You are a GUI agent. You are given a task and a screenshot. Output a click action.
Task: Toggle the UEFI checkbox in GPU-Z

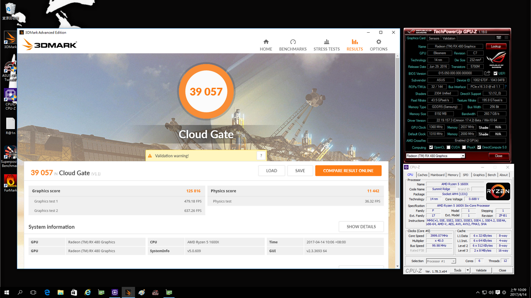[495, 73]
